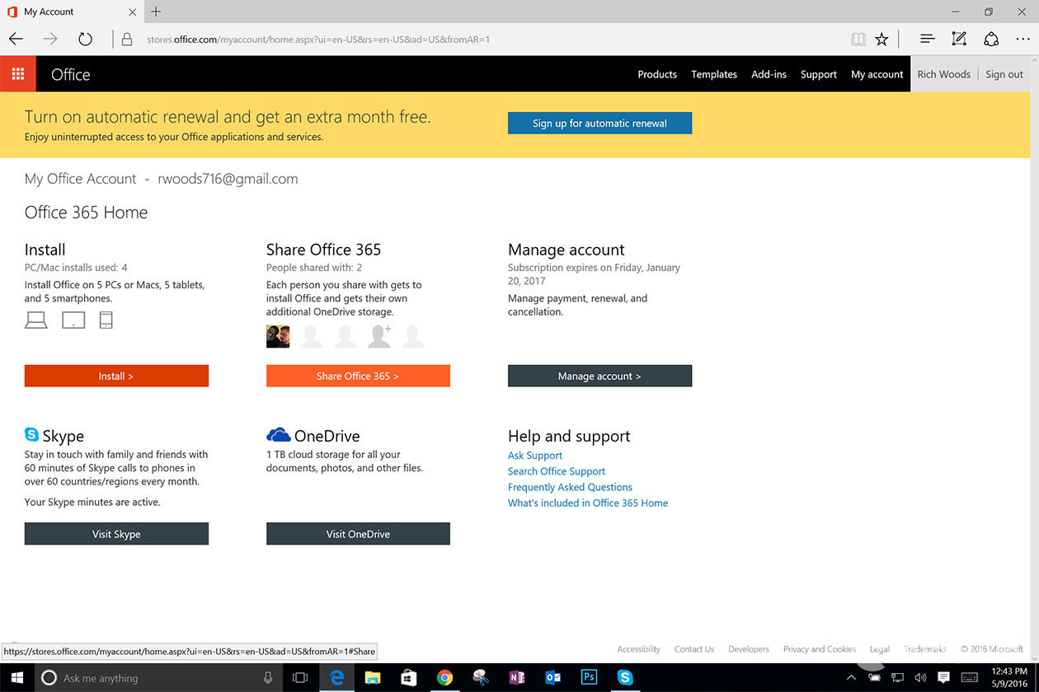Launch Photoshop from the taskbar
This screenshot has height=692, width=1039.
click(589, 677)
